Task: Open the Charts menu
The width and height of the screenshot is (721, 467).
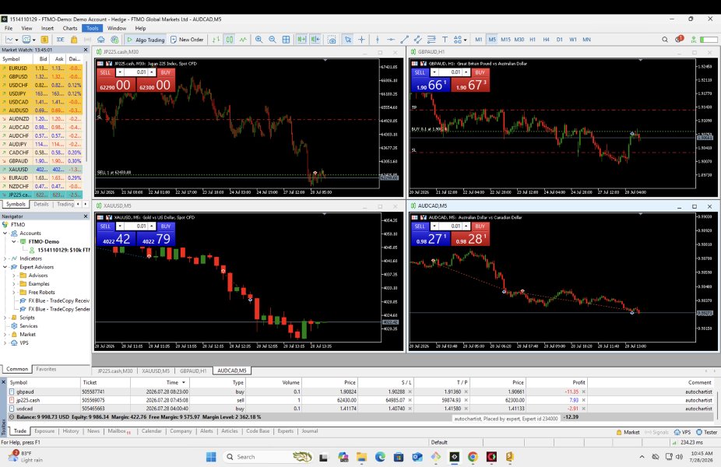Action: coord(70,28)
